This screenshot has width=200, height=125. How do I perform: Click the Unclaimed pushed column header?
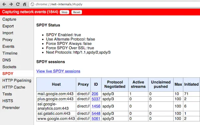coord(161,84)
